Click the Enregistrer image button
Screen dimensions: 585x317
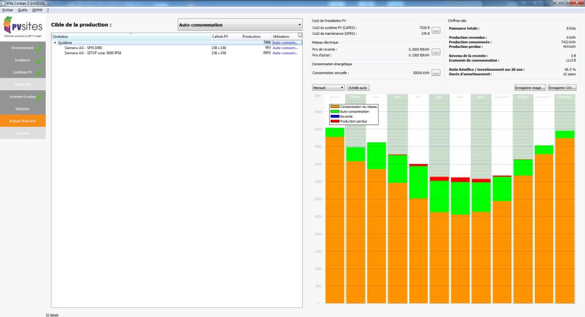coord(530,88)
